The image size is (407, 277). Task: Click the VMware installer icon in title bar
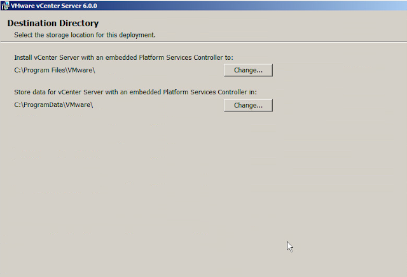[5, 6]
